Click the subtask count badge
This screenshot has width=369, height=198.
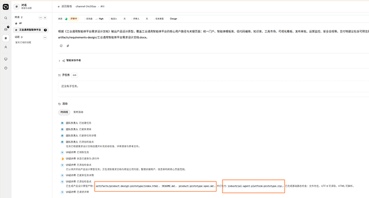coord(74,75)
